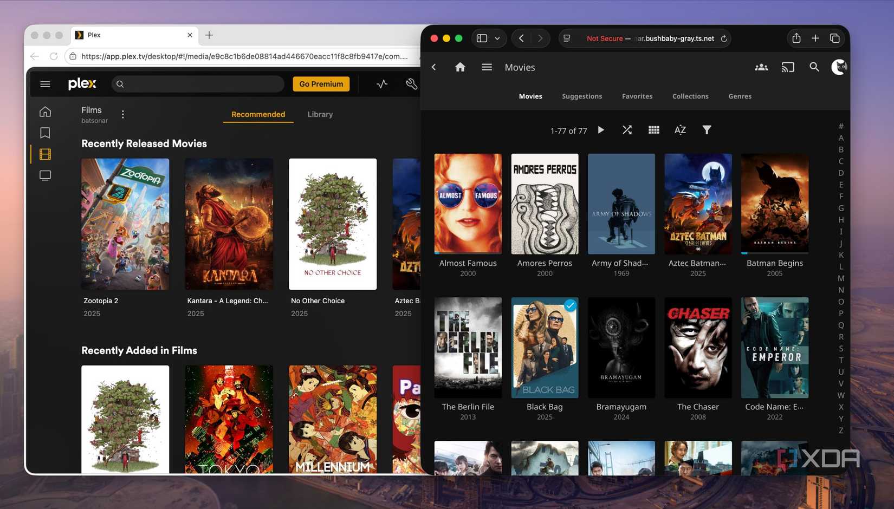Click the Kantara - A Legend title link

tap(228, 301)
